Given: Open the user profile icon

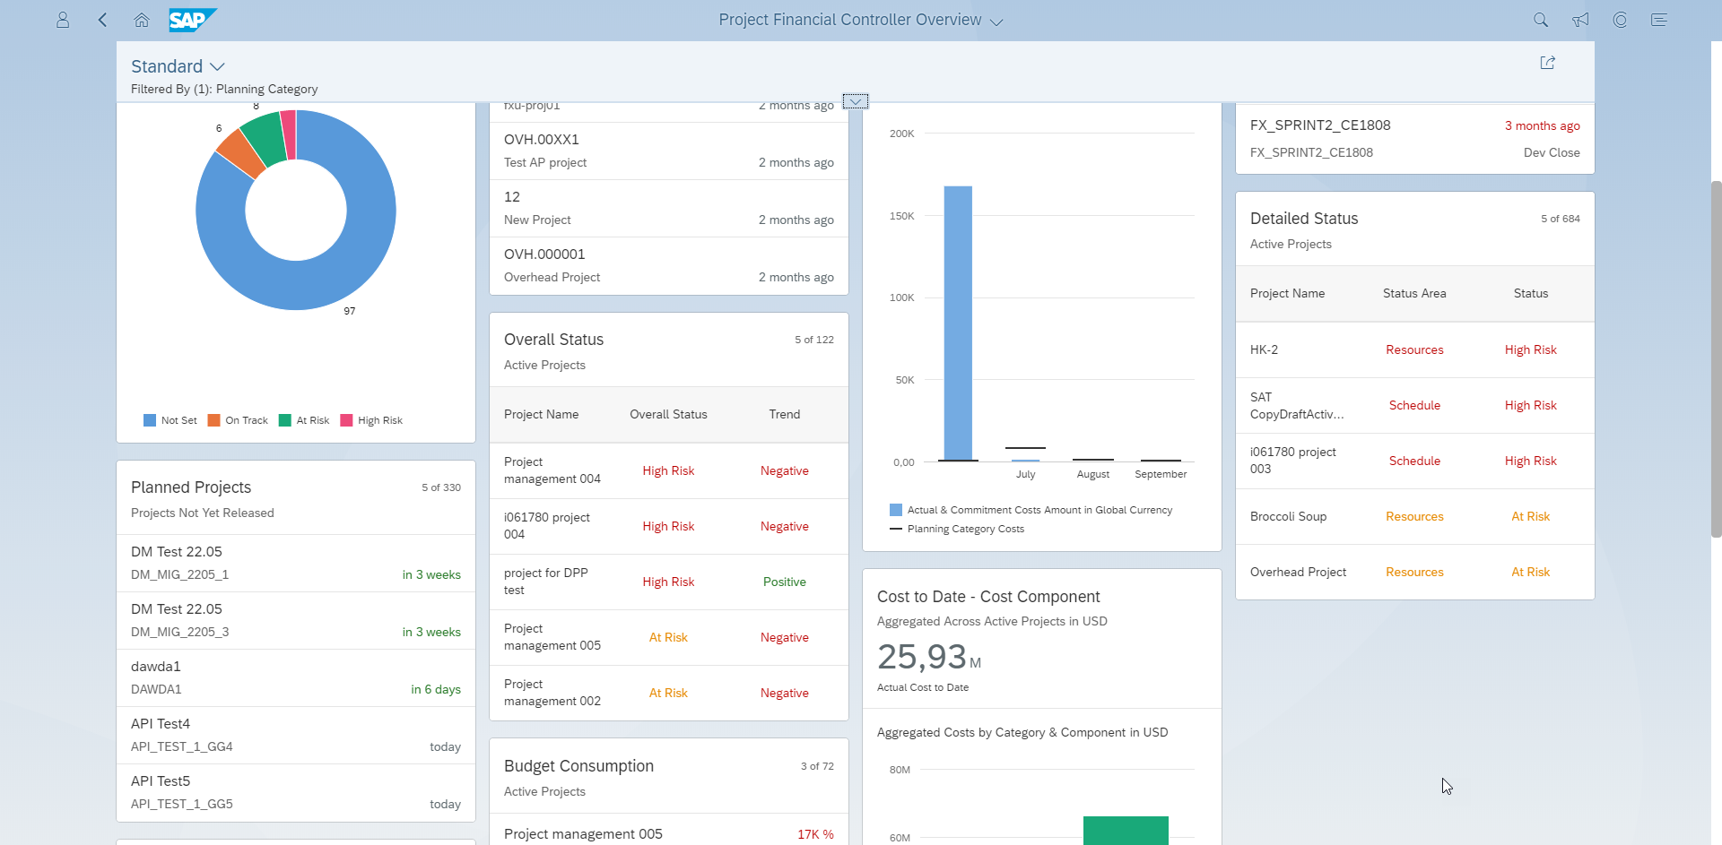Looking at the screenshot, I should coord(63,20).
